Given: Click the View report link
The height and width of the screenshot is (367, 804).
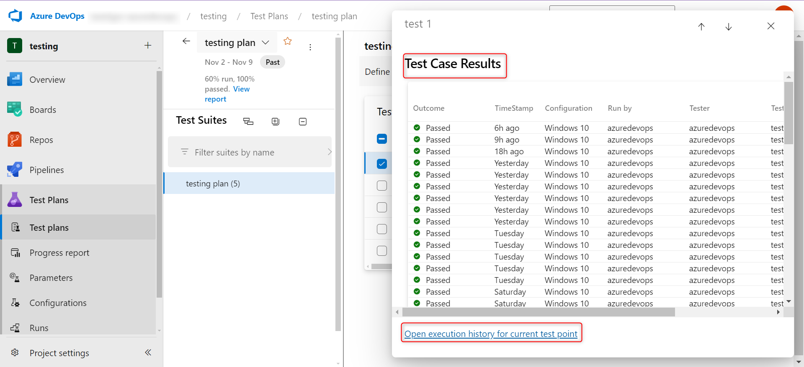Looking at the screenshot, I should coord(241,89).
